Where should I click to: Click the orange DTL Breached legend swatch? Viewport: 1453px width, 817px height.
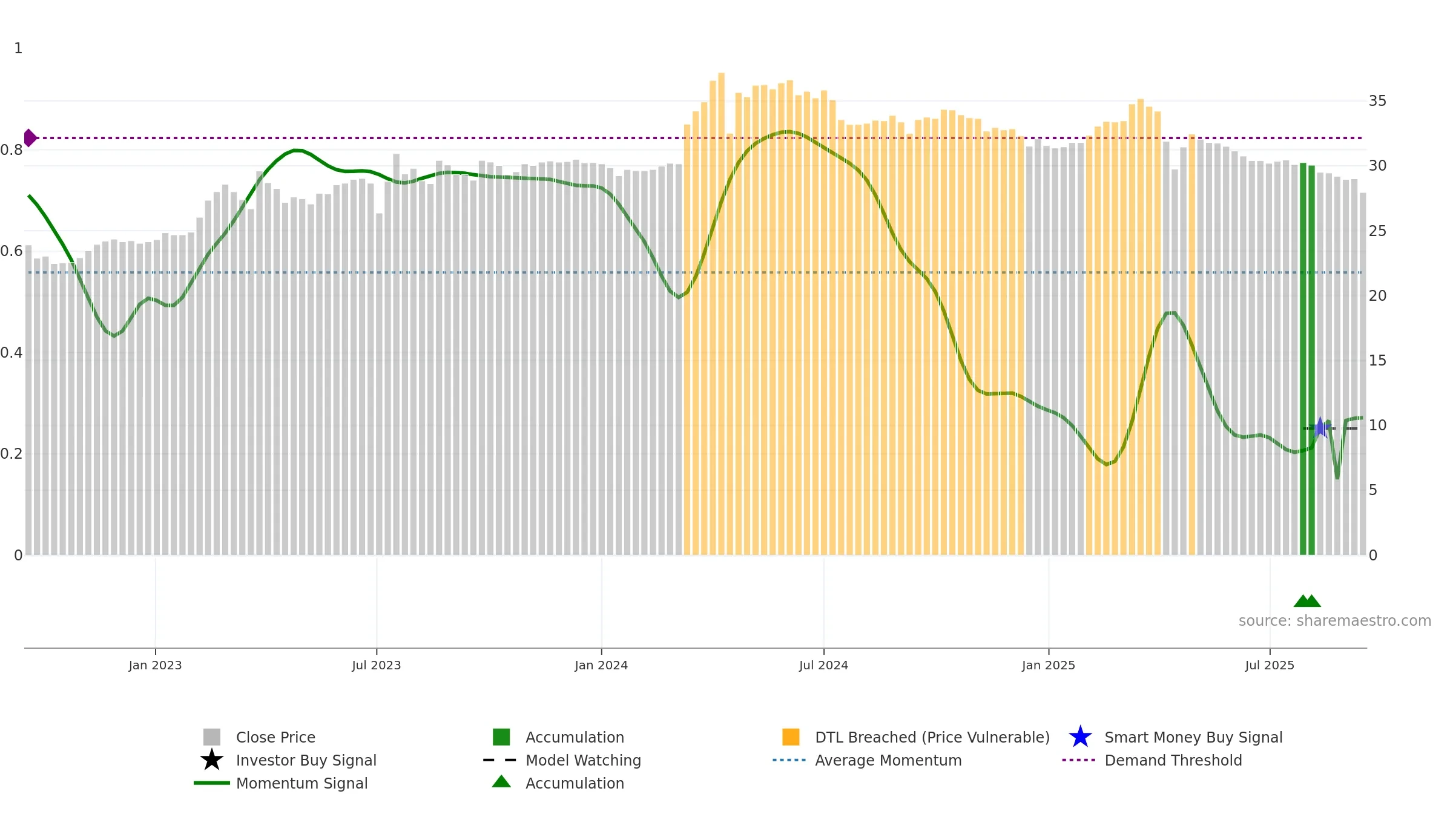point(791,737)
